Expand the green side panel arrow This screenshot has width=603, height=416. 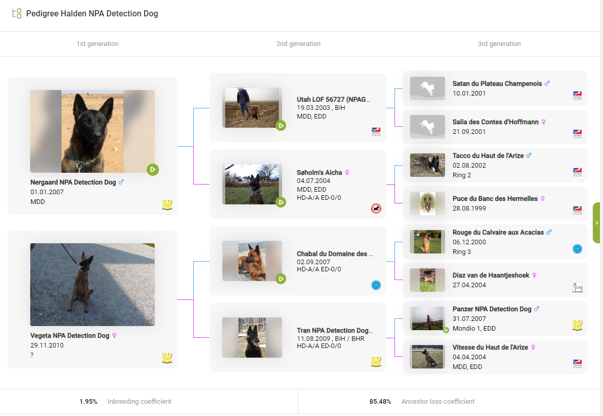point(596,223)
